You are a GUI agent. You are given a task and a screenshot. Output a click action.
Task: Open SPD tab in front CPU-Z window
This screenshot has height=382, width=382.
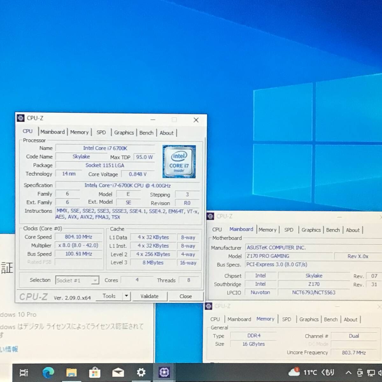pos(101,132)
